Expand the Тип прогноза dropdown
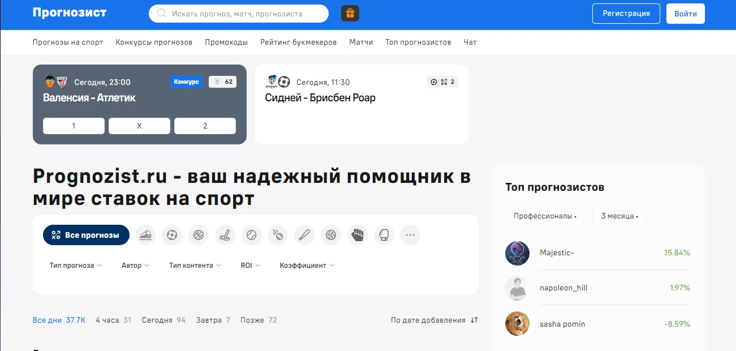736x351 pixels. (75, 266)
